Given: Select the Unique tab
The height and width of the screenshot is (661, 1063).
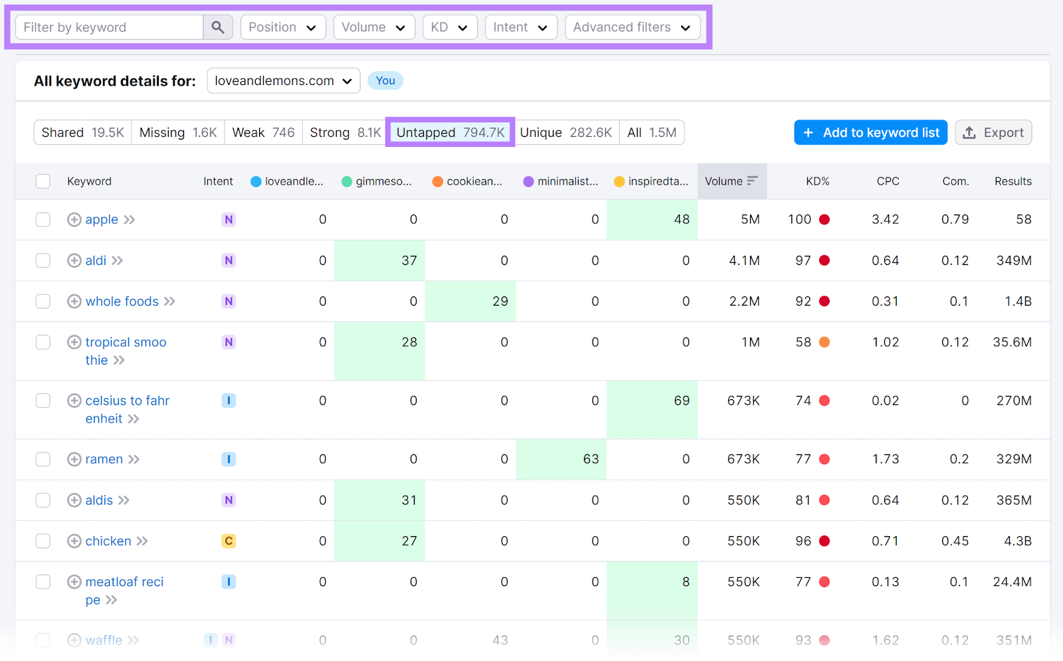Looking at the screenshot, I should pos(567,132).
